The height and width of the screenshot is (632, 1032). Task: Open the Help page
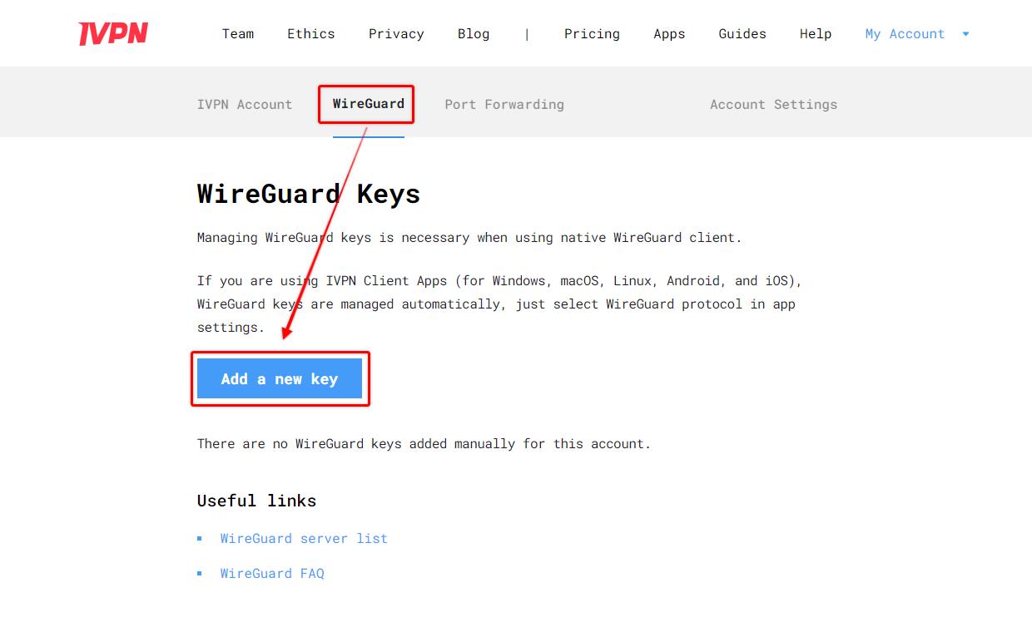(x=816, y=34)
